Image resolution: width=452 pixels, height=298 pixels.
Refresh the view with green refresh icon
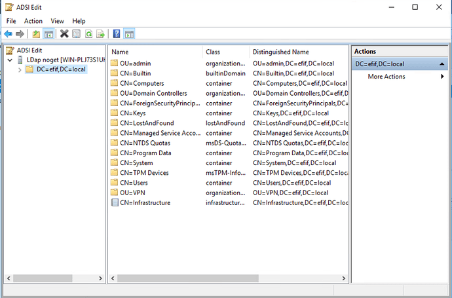click(89, 34)
